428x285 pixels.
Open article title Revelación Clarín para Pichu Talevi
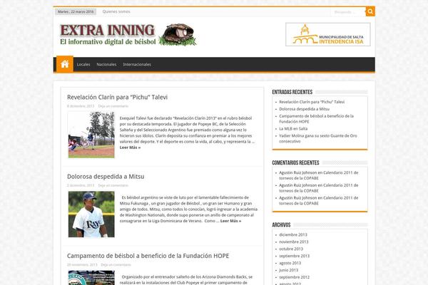coord(118,97)
